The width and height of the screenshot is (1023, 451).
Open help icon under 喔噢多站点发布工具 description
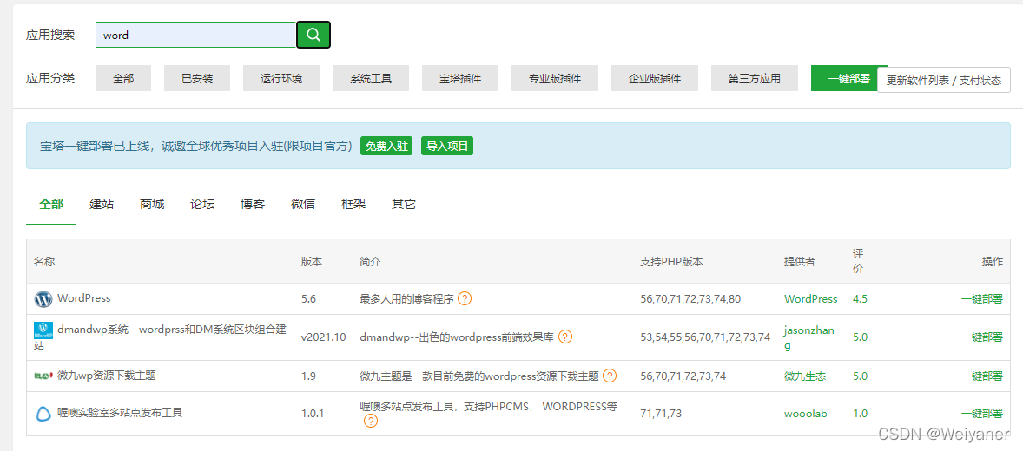[370, 421]
